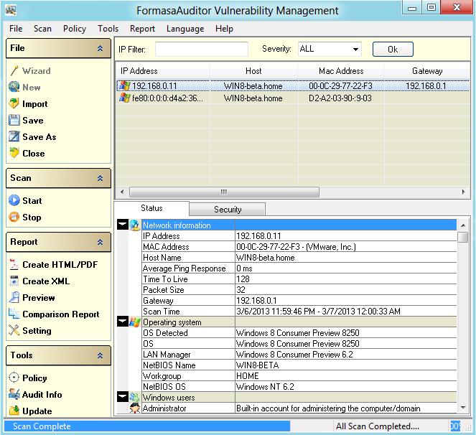
Task: Switch to the Security tab
Action: [x=228, y=209]
